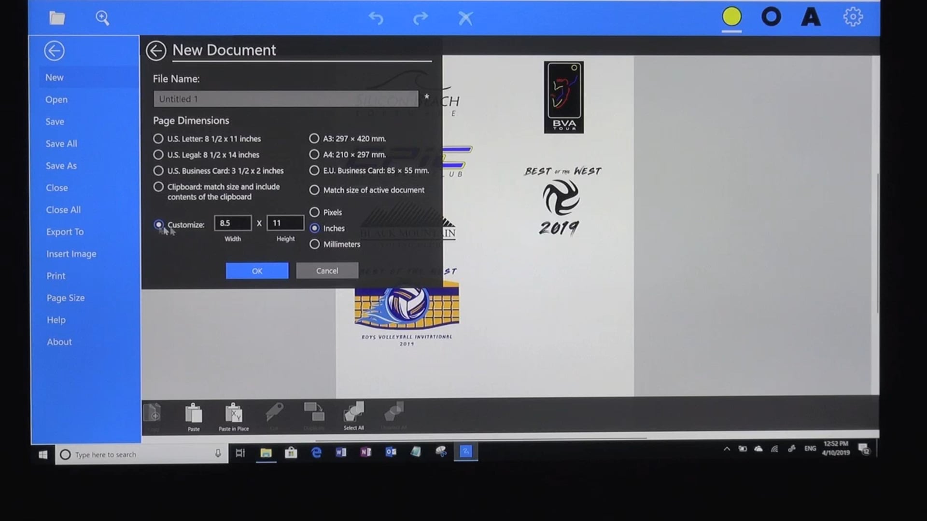Open File Explorer from the taskbar

266,452
